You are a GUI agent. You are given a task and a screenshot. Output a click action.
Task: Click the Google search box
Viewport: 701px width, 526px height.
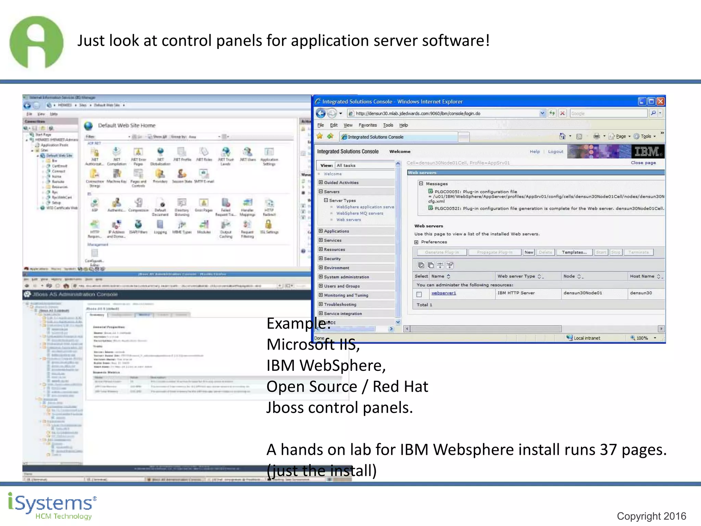[x=609, y=113]
